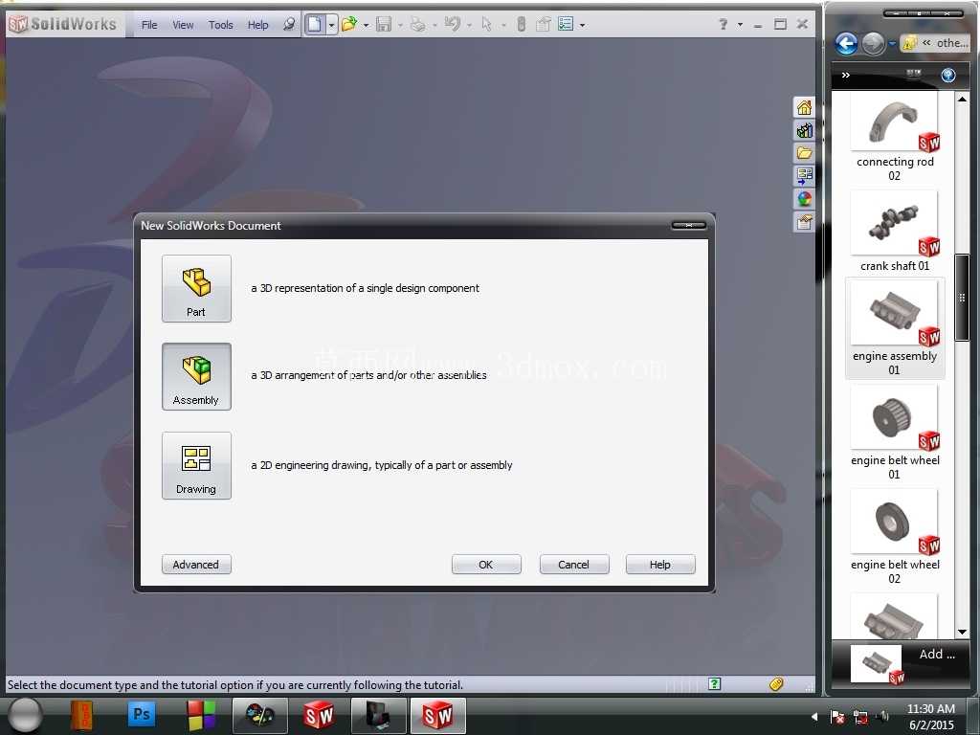Select the Assembly document type

coord(196,377)
